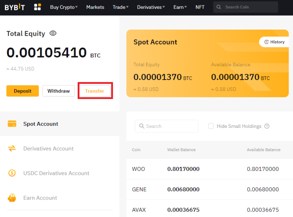Viewport: 293px width, 217px height.
Task: Click GENE wallet balance 0.00680000
Action: point(183,189)
